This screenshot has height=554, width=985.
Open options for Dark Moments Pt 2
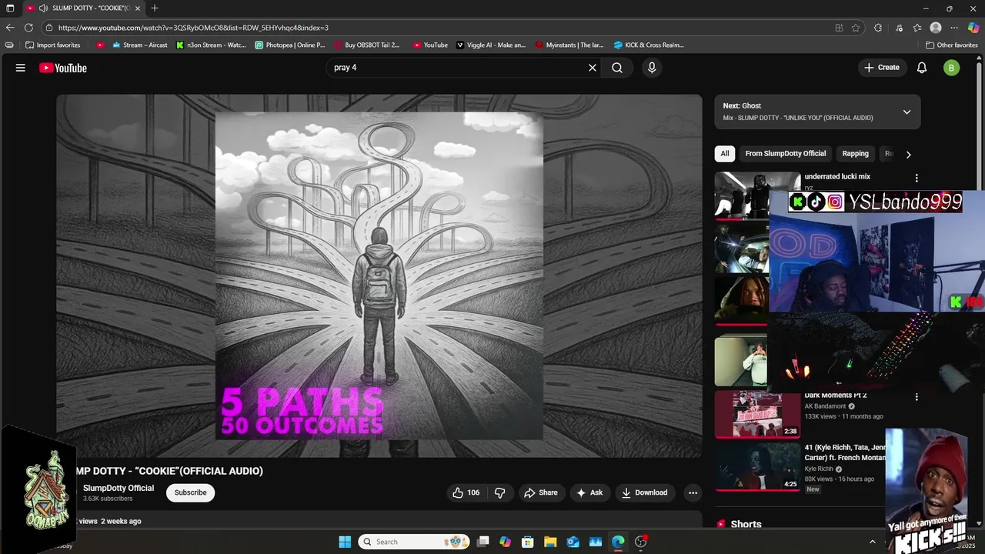tap(917, 397)
